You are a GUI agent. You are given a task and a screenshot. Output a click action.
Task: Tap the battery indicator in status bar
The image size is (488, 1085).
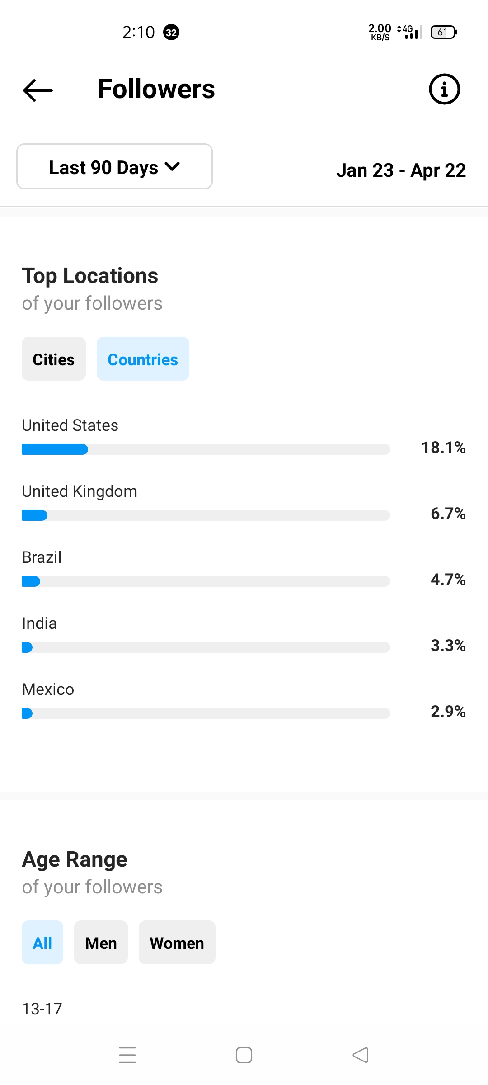pyautogui.click(x=443, y=32)
